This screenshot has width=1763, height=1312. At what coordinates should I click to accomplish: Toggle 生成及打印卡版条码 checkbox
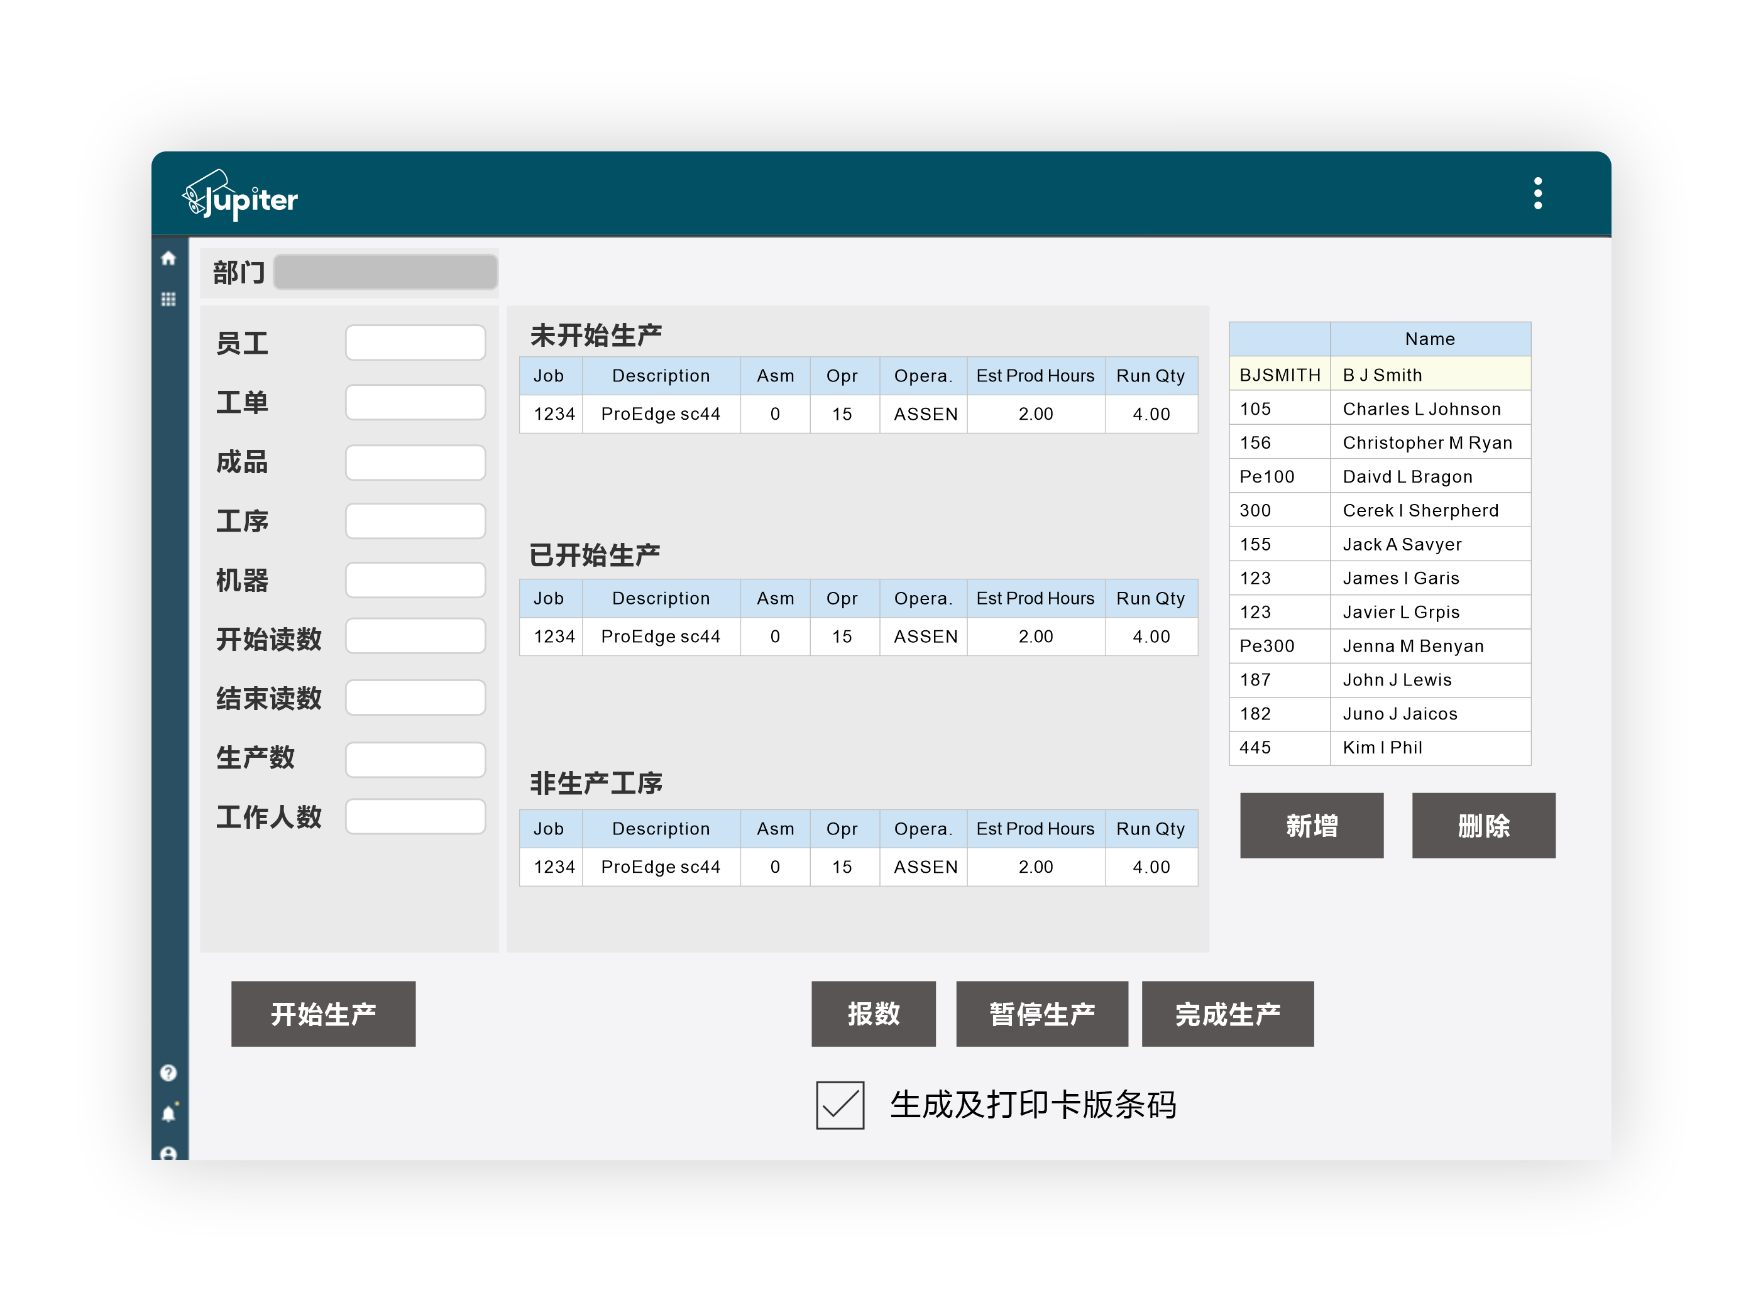(840, 1105)
